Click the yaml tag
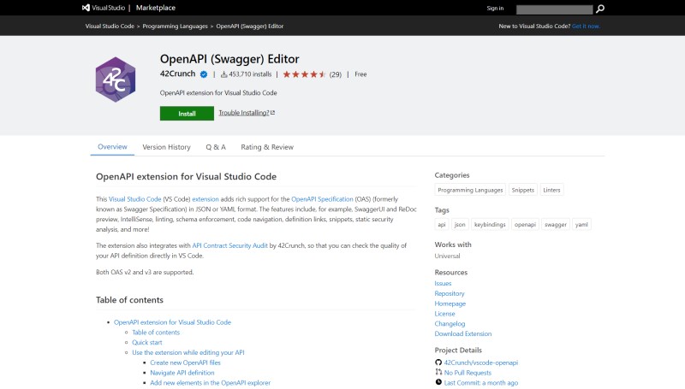 581,224
